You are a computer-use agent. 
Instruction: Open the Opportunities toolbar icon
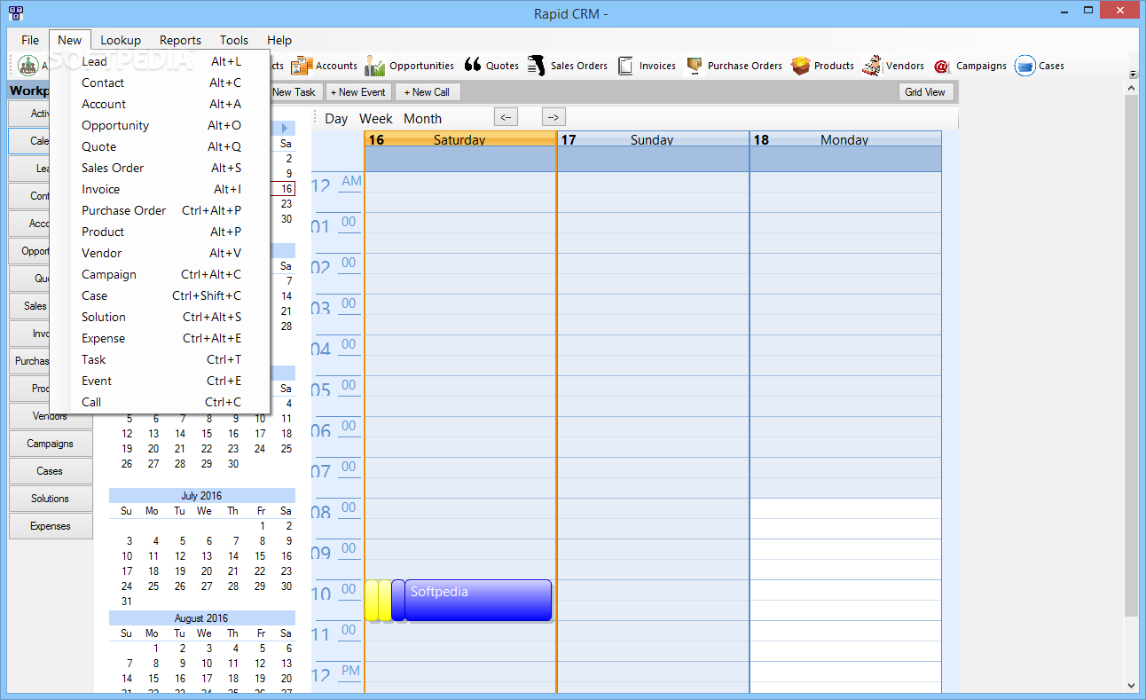(x=409, y=66)
